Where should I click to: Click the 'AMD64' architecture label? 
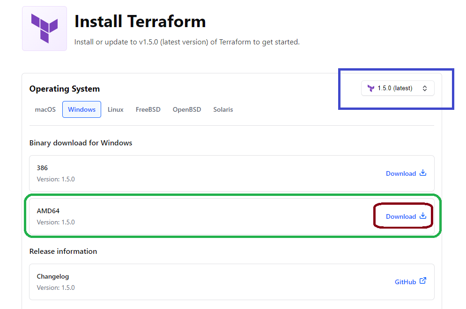point(48,211)
